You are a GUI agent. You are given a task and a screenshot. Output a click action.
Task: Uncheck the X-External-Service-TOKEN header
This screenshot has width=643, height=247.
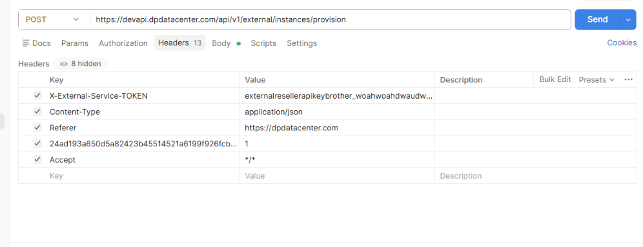point(37,95)
